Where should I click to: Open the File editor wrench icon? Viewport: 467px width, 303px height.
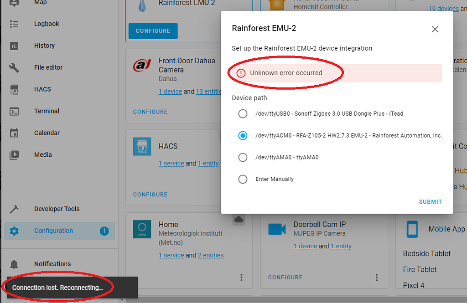point(14,67)
